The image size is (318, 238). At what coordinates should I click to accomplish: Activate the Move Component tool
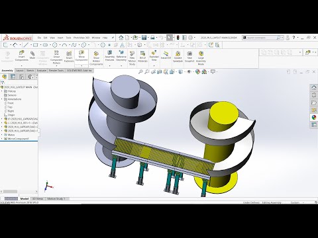click(81, 56)
